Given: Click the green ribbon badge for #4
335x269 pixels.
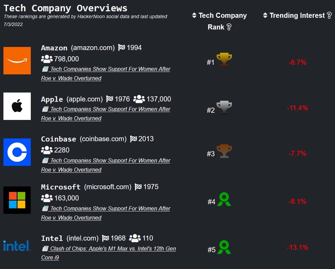Looking at the screenshot, I should point(224,199).
